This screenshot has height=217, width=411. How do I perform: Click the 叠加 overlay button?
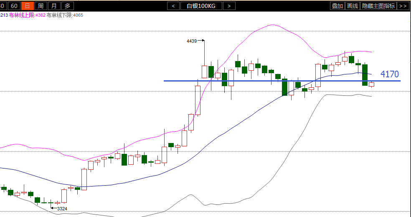337,6
